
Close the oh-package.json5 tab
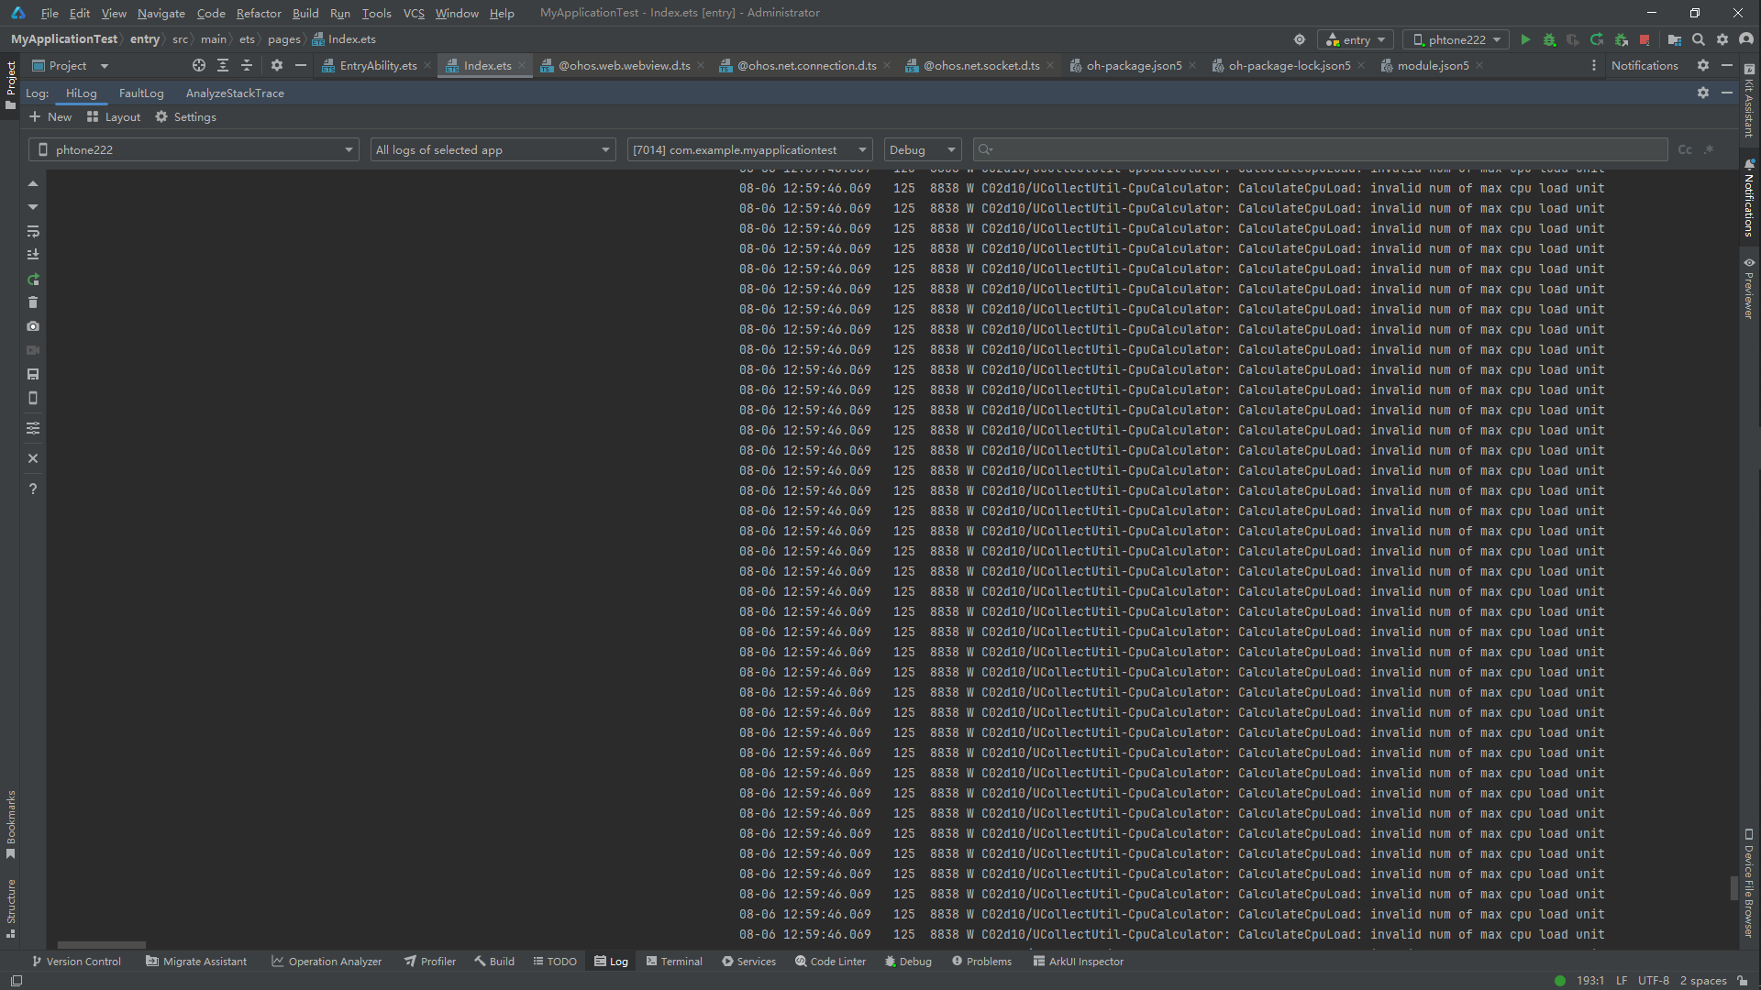(1192, 65)
